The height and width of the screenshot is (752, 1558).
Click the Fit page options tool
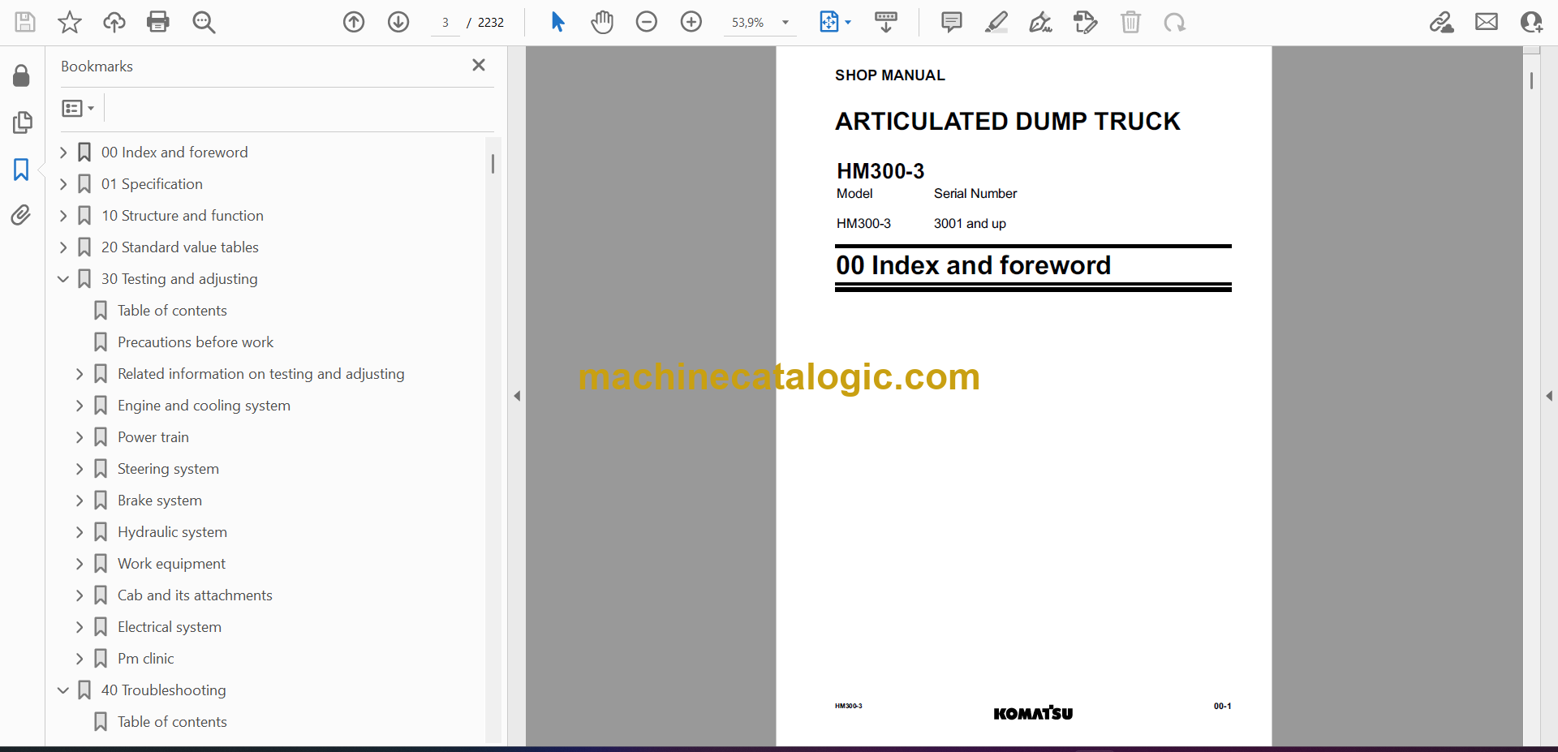click(829, 22)
